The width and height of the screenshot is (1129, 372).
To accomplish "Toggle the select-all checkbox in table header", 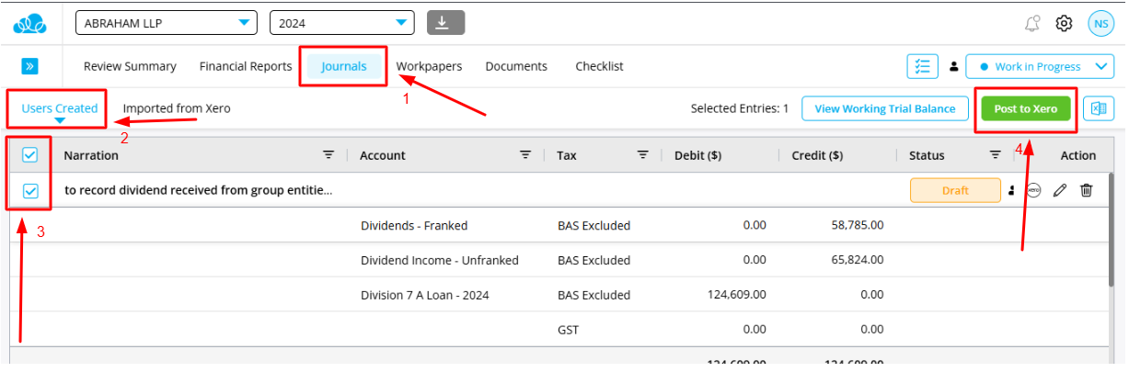I will coord(29,155).
